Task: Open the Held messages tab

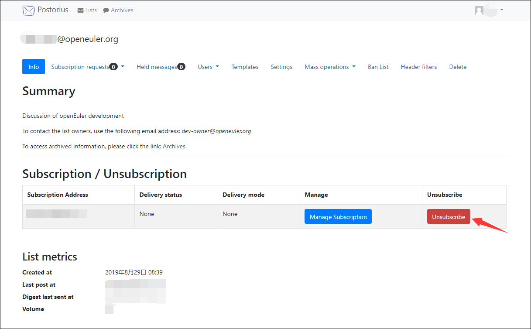Action: click(157, 67)
